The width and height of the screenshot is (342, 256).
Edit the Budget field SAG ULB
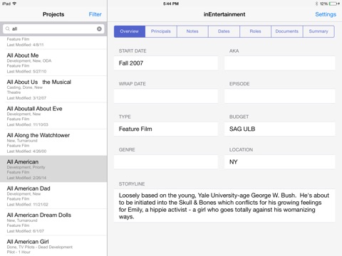point(280,129)
